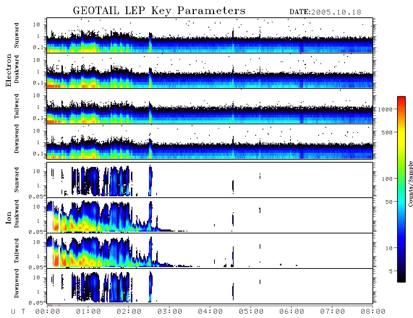
Task: Click the "50" color bar label
Action: 389,202
